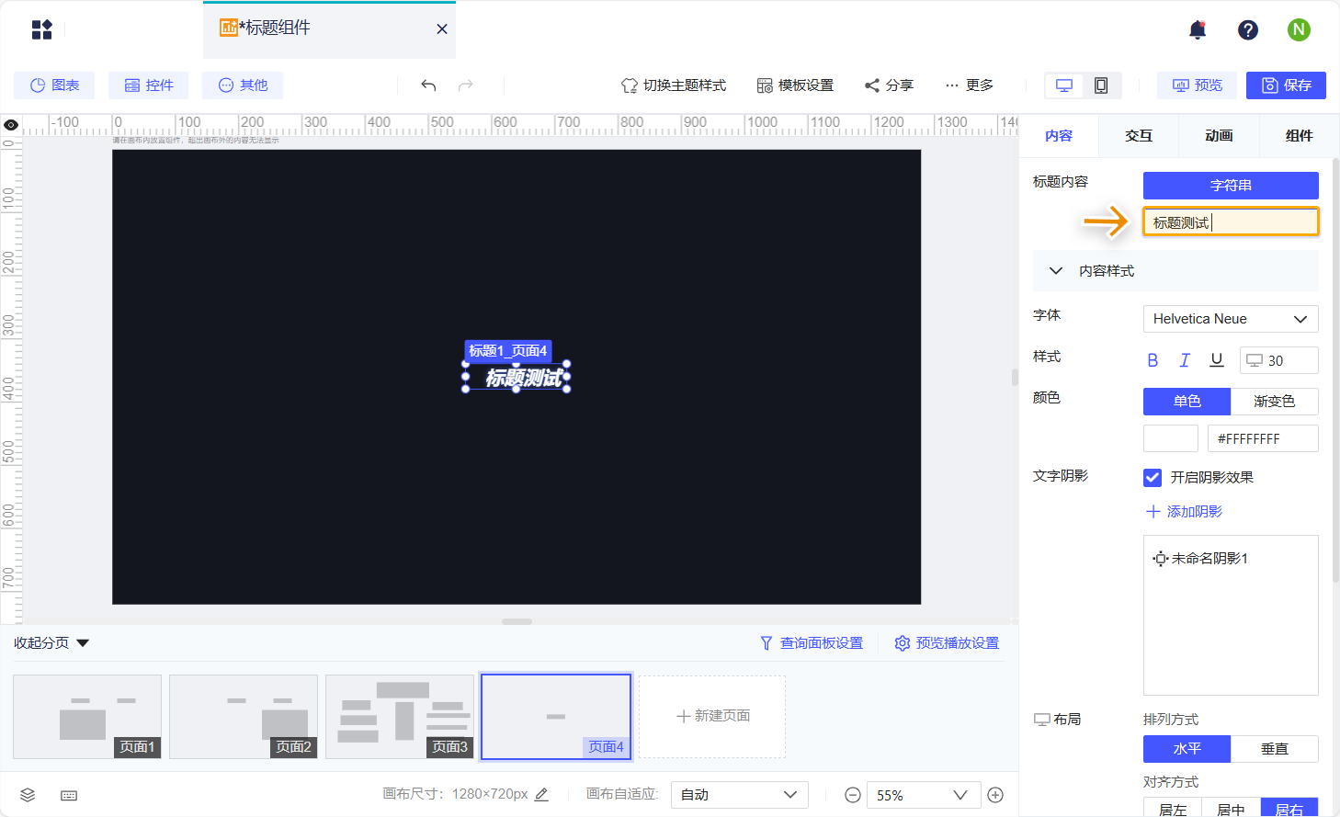The width and height of the screenshot is (1340, 817).
Task: Switch to the 动画 tab
Action: coord(1218,136)
